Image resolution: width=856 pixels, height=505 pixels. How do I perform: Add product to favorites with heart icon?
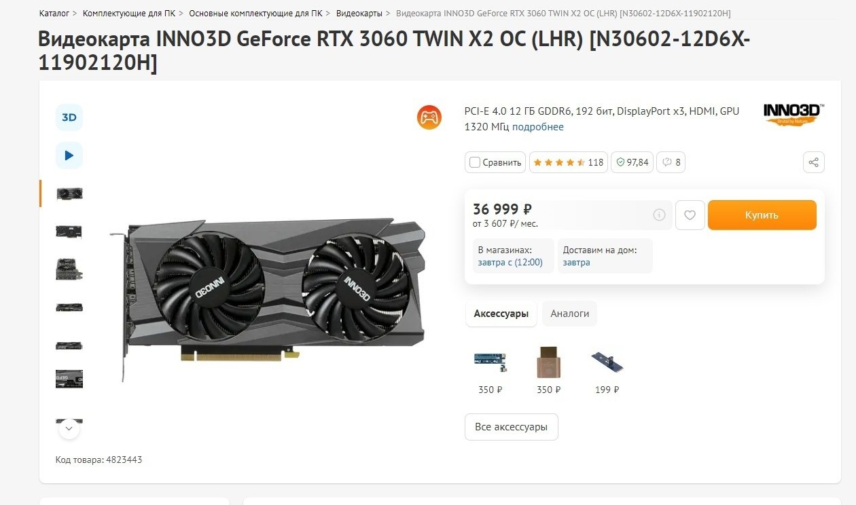point(690,215)
